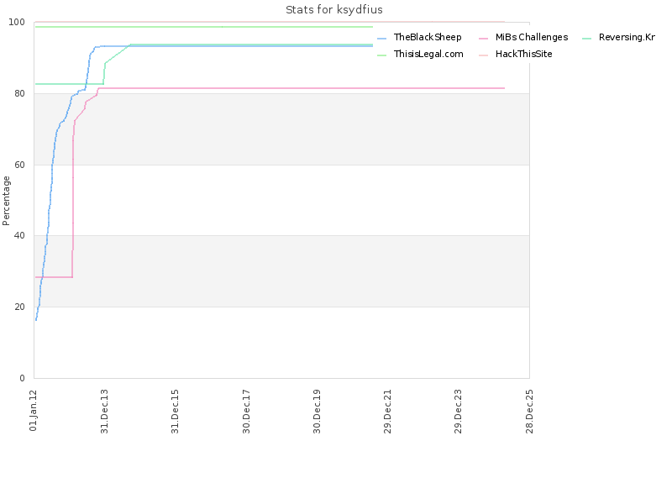Click the 20 y-axis tick label
The image size is (672, 504).
[19, 307]
